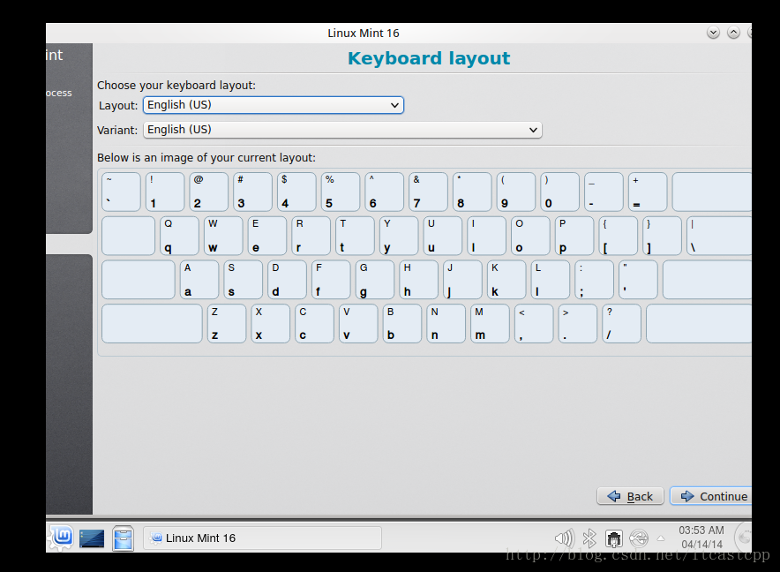Click the G key in layout preview
This screenshot has width=780, height=572.
[375, 279]
